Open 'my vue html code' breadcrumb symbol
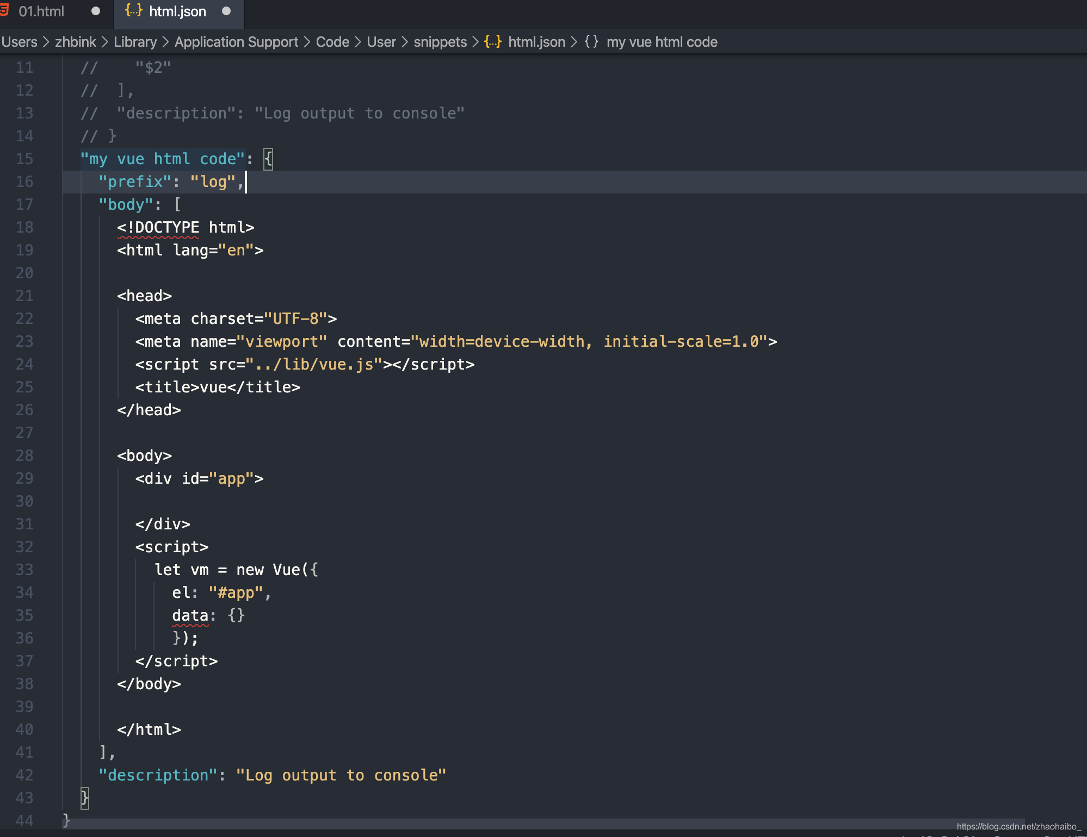The width and height of the screenshot is (1087, 837). pos(662,42)
